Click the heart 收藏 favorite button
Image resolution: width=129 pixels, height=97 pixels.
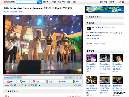coord(36,81)
